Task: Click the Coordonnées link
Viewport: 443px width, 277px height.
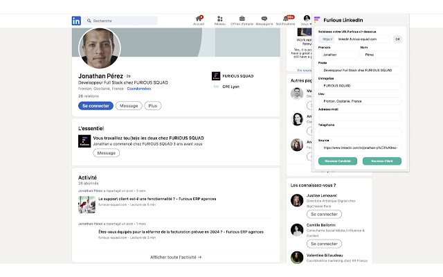Action: pos(138,89)
